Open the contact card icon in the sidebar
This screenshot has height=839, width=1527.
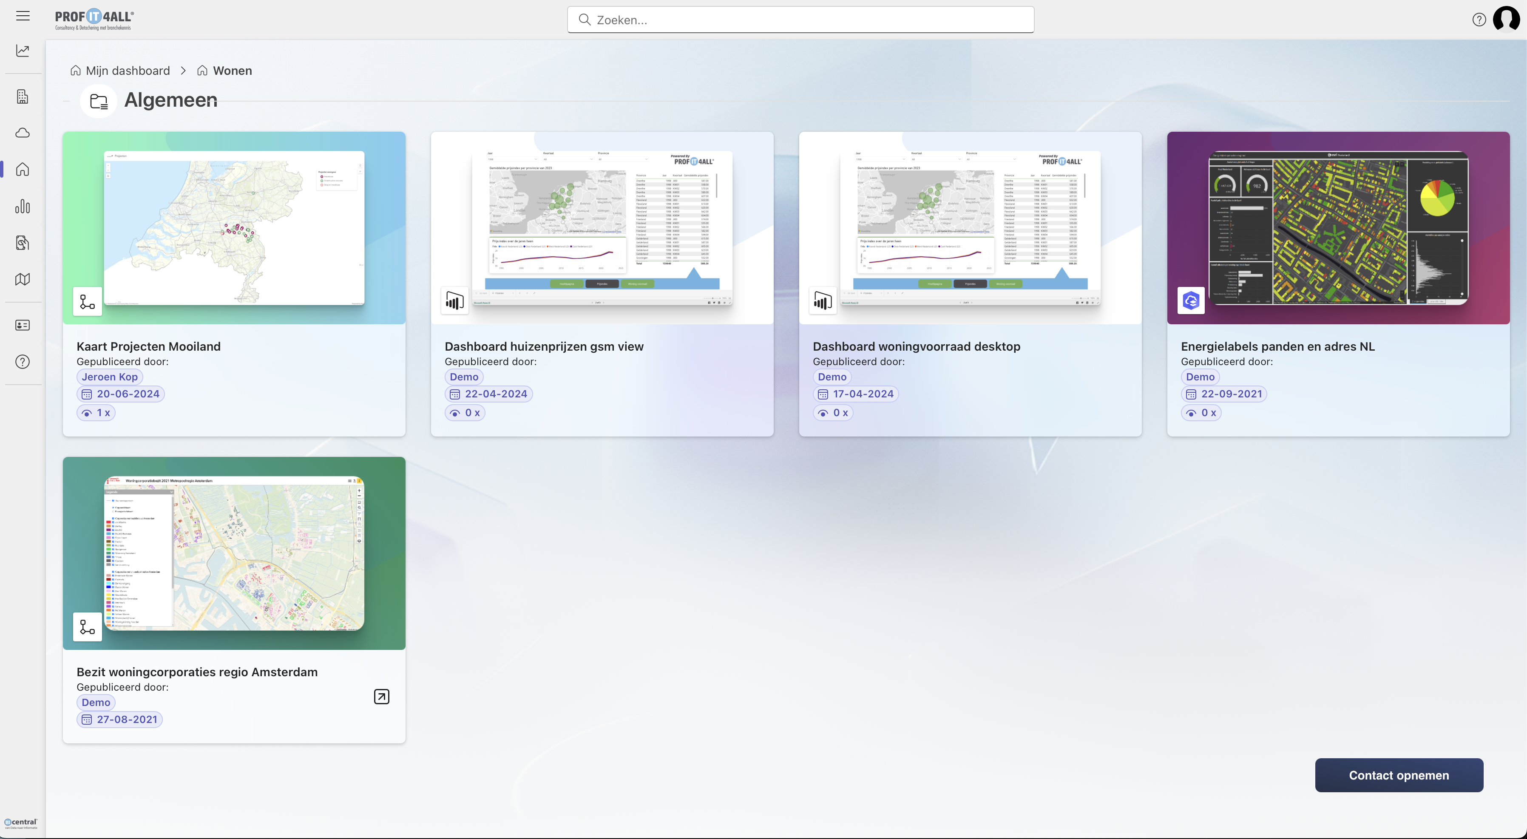click(x=23, y=325)
